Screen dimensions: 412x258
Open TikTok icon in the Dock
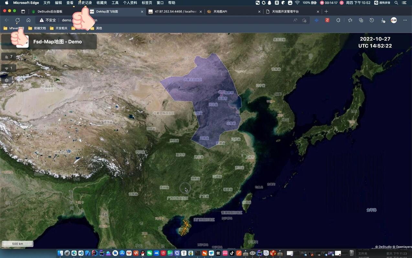(232, 253)
